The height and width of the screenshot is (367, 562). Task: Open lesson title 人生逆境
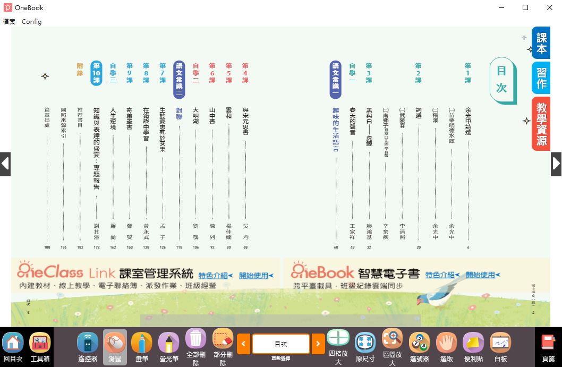click(x=113, y=118)
